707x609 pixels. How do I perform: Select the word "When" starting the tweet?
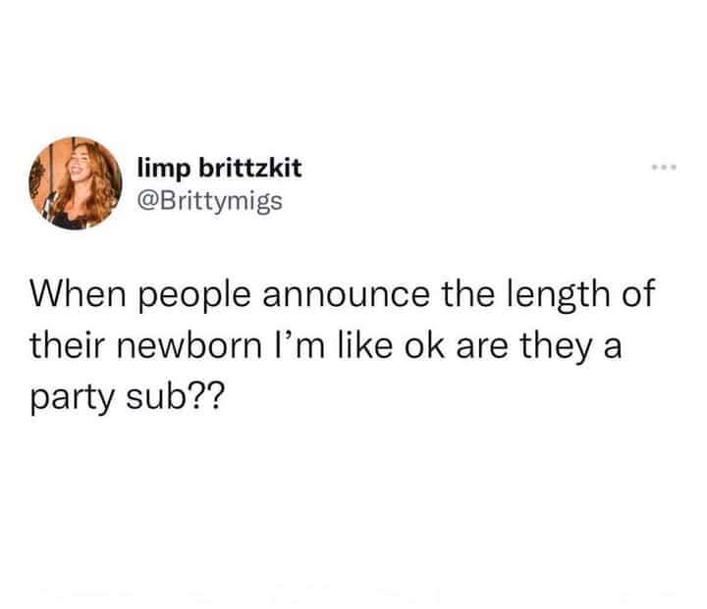[78, 294]
